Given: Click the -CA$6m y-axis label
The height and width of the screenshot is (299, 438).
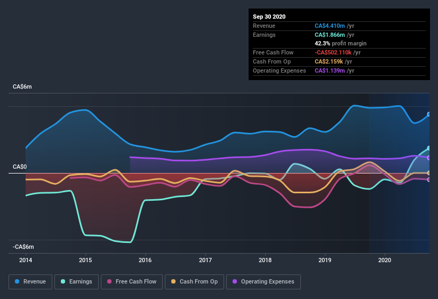Looking at the screenshot, I should tap(23, 247).
